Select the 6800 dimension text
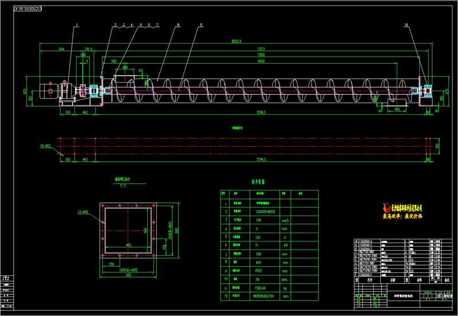This screenshot has width=458, height=316. point(260,61)
